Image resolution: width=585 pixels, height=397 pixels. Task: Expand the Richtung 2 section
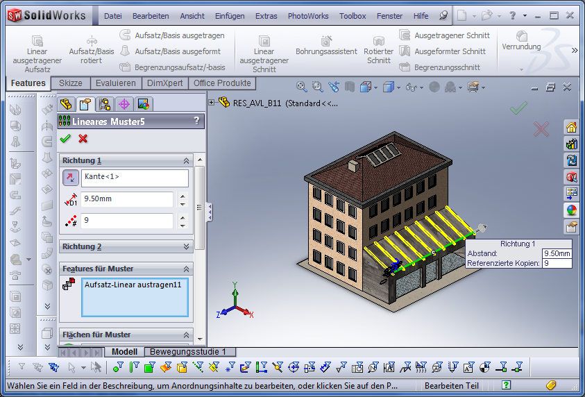(186, 246)
